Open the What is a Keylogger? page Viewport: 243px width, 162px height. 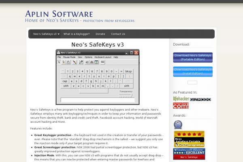click(x=77, y=34)
